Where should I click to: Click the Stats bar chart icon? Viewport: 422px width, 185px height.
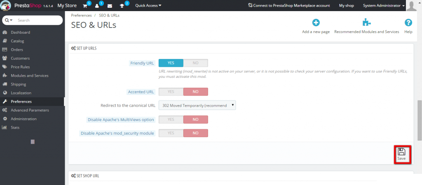point(5,127)
